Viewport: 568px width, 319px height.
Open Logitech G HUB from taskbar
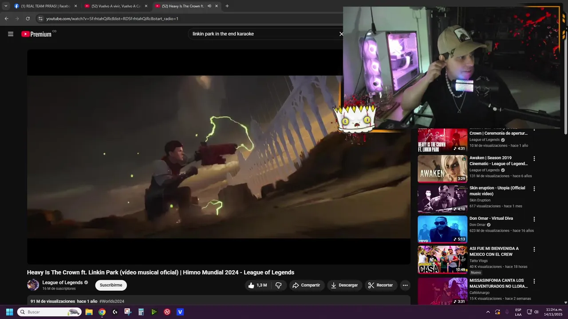point(115,312)
